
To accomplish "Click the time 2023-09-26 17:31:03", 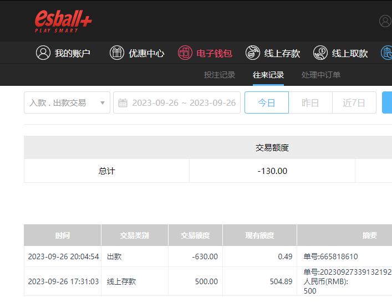I will click(63, 281).
